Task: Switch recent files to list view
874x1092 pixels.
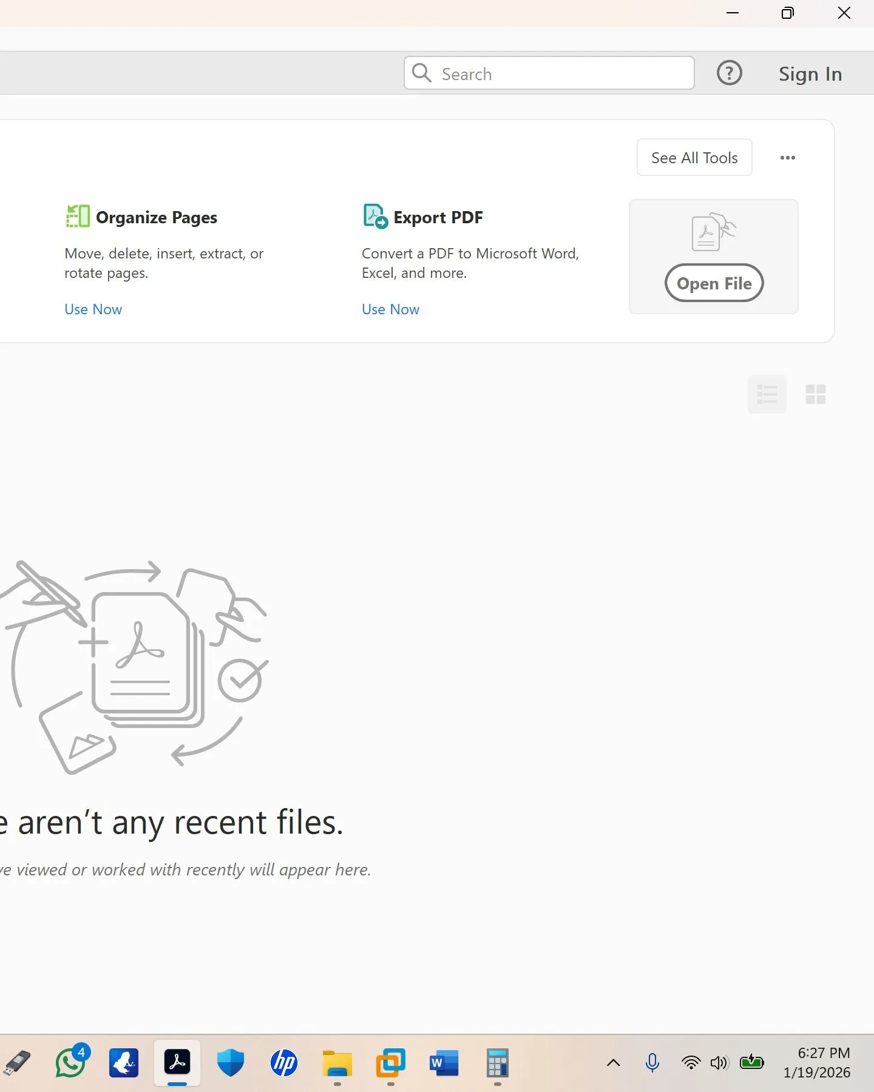Action: (x=767, y=394)
